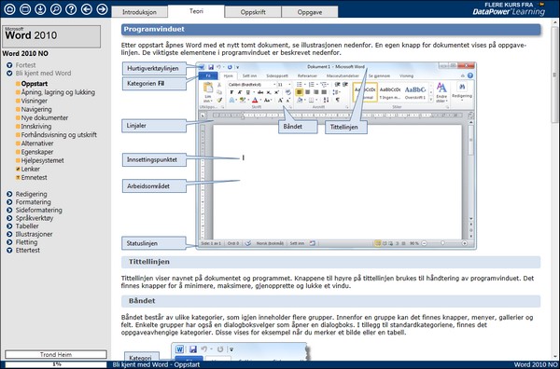This screenshot has width=560, height=369.
Task: Select the Teori tab
Action: tap(196, 11)
